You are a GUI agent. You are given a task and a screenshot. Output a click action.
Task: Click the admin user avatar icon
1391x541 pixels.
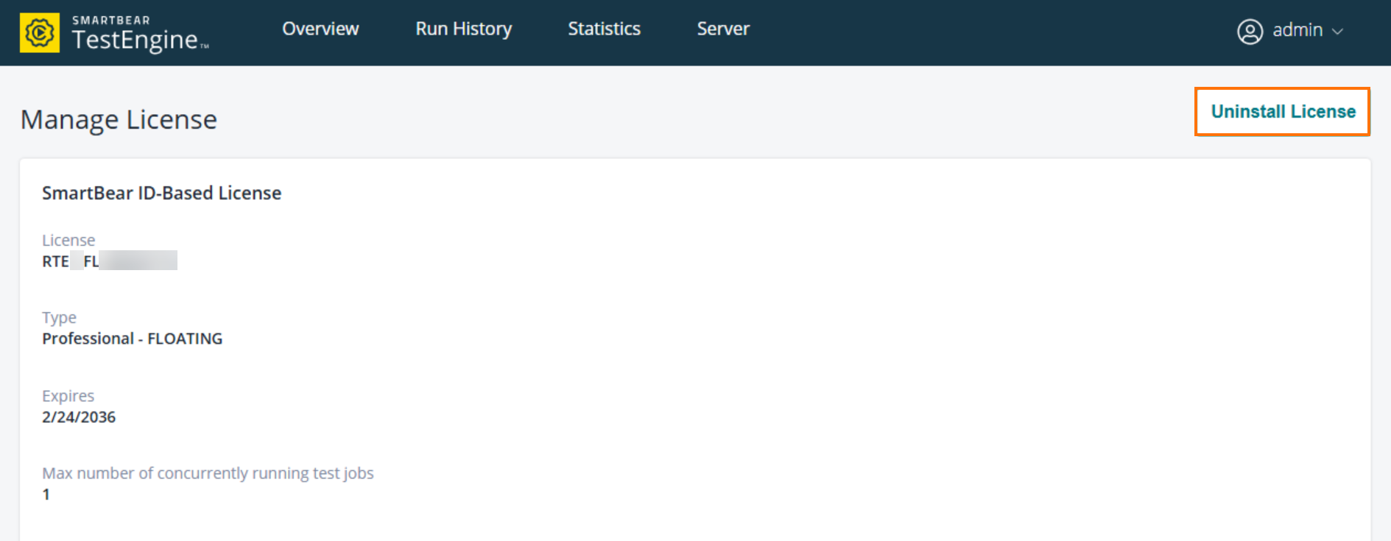pyautogui.click(x=1250, y=31)
